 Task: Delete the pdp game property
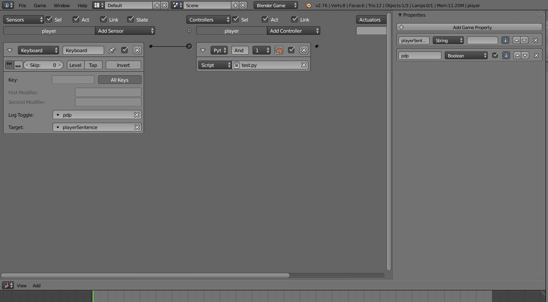tap(536, 55)
